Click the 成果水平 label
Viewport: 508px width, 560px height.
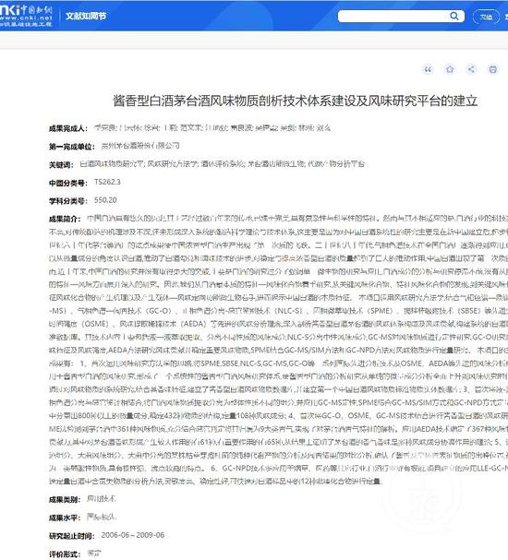[65, 518]
